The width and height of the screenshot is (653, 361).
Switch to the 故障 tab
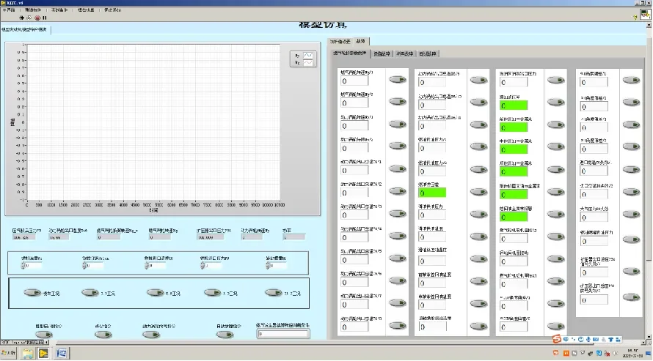360,41
